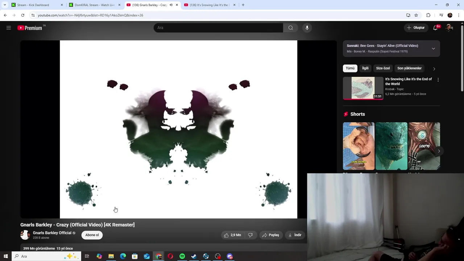Click the Oluştur create button
This screenshot has height=261, width=464.
[415, 28]
